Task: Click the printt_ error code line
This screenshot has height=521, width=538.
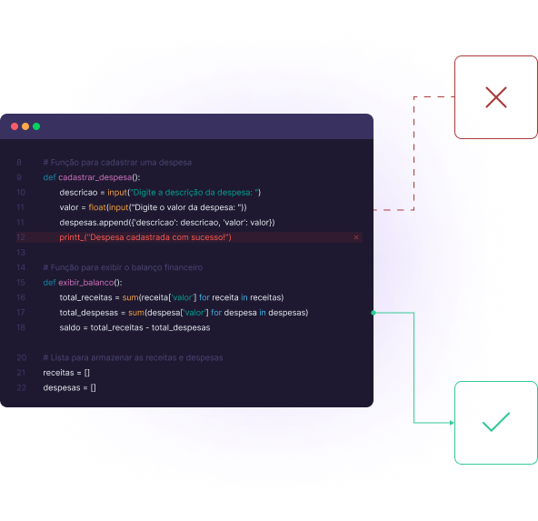Action: point(145,237)
